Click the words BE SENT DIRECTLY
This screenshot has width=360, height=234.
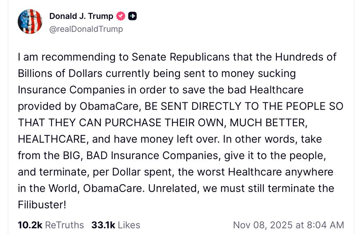pos(192,106)
